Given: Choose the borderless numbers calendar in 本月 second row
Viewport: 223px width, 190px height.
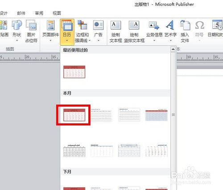Looking at the screenshot, I should point(157,150).
